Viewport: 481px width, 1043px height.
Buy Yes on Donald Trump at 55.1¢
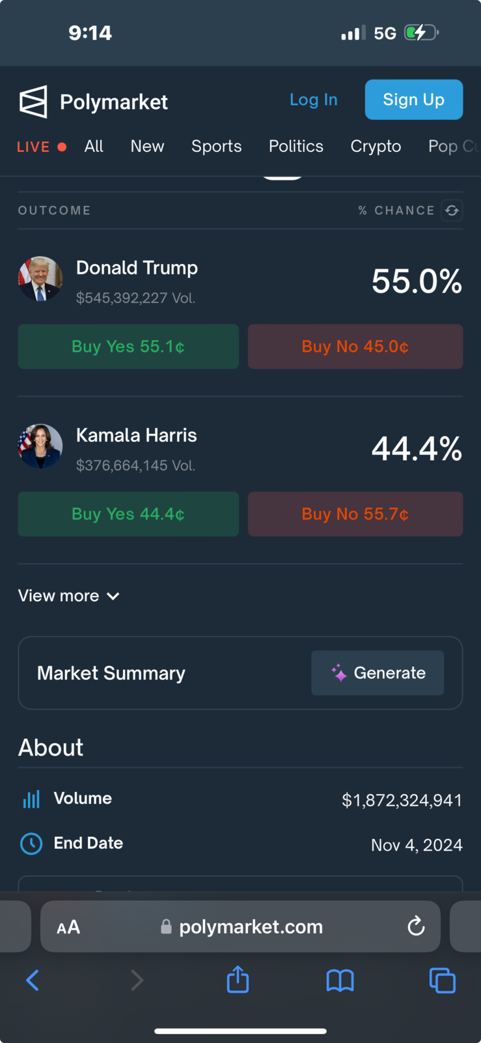pyautogui.click(x=128, y=347)
